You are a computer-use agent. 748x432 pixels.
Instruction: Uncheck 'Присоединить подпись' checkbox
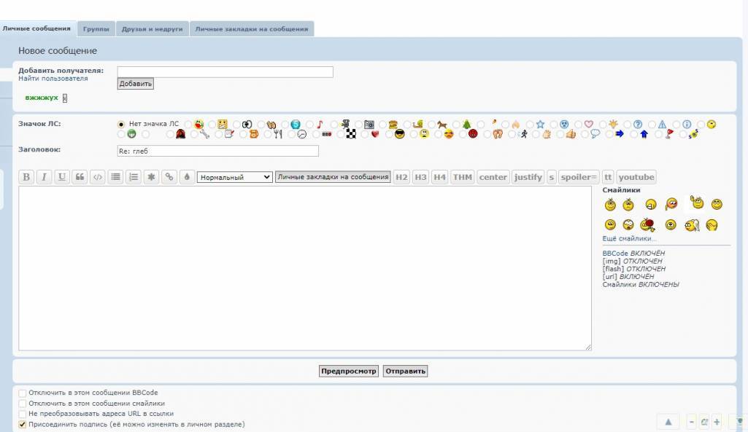point(22,424)
